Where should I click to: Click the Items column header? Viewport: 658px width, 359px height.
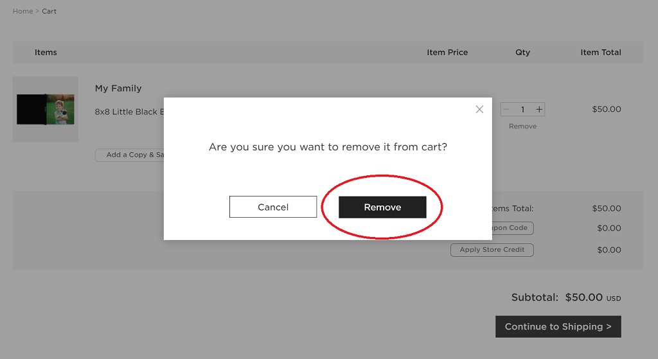46,53
